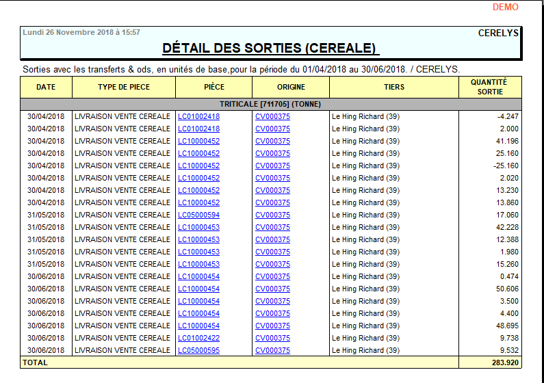Select the TRITICALE [711705] (TONNE) group row

(x=270, y=104)
